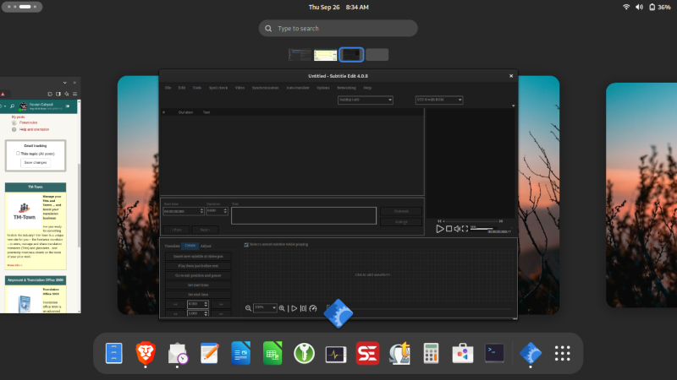
Task: Zoom in the waveform in Subtitle Edit
Action: click(282, 308)
